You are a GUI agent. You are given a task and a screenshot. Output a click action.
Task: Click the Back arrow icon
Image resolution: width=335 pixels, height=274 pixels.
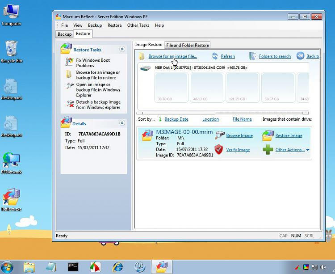300,56
